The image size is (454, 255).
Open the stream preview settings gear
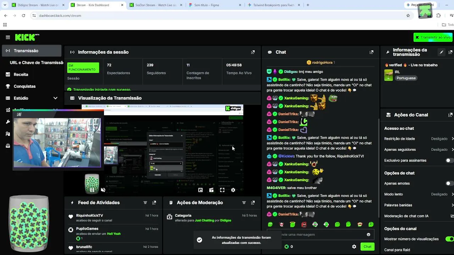(x=233, y=190)
